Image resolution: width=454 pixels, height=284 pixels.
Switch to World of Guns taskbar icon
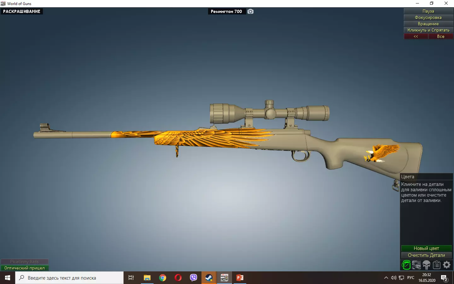coord(224,278)
